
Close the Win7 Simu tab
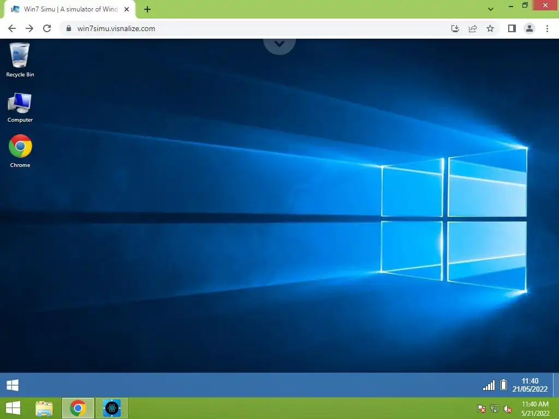[x=127, y=9]
